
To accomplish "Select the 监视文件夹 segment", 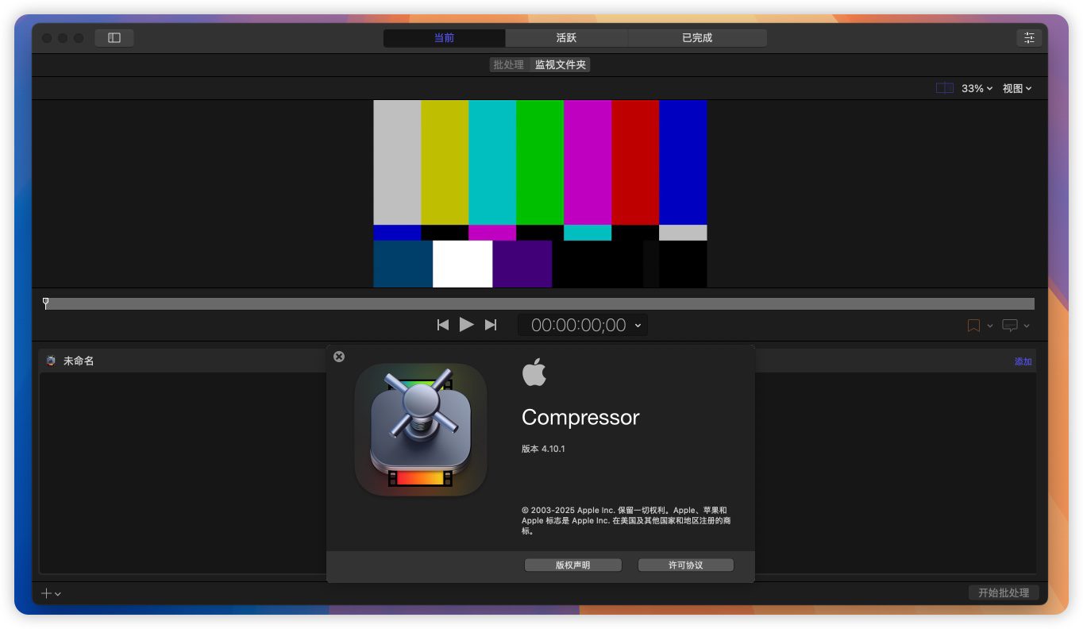I will click(x=561, y=65).
